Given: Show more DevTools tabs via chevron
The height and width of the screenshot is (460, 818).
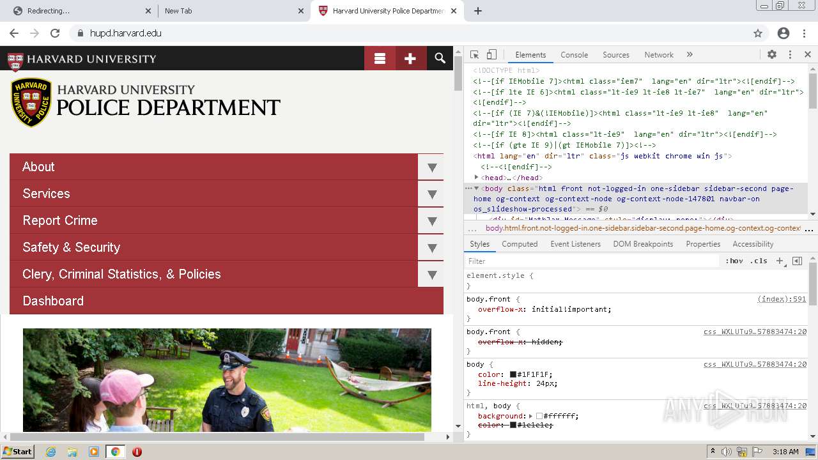Looking at the screenshot, I should tap(690, 55).
